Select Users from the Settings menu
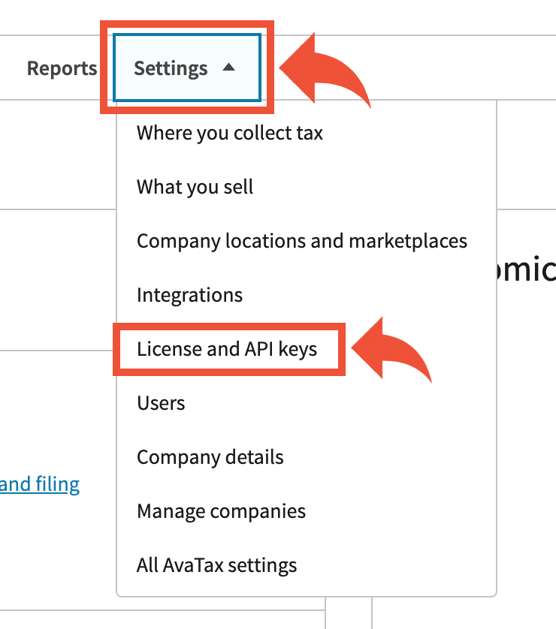This screenshot has height=629, width=556. pos(161,403)
